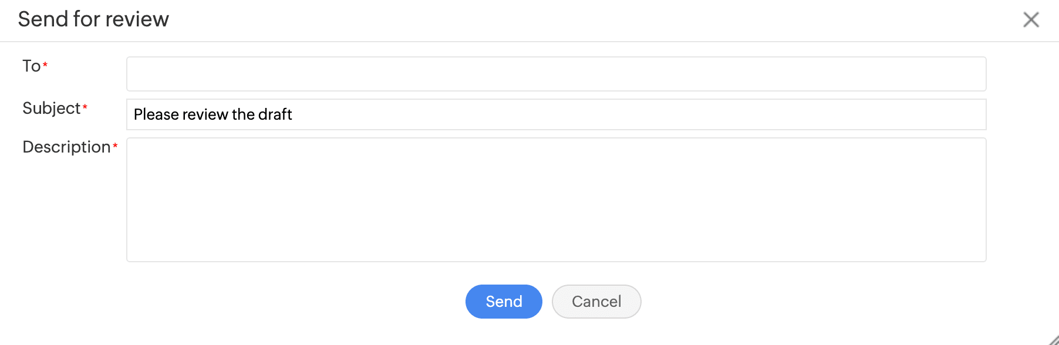Click the "Please review the draft" text
1059x345 pixels.
(x=213, y=114)
